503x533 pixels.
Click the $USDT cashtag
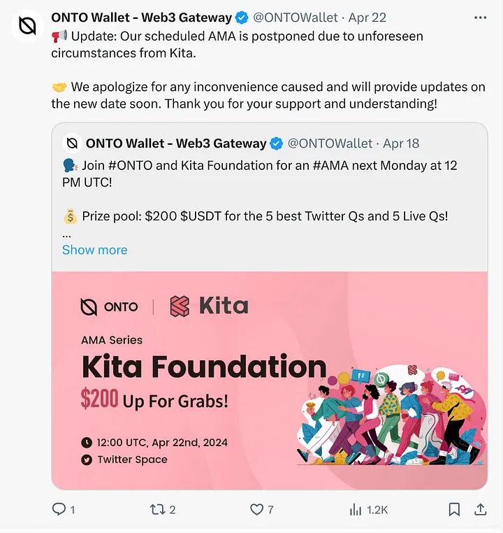pyautogui.click(x=204, y=216)
